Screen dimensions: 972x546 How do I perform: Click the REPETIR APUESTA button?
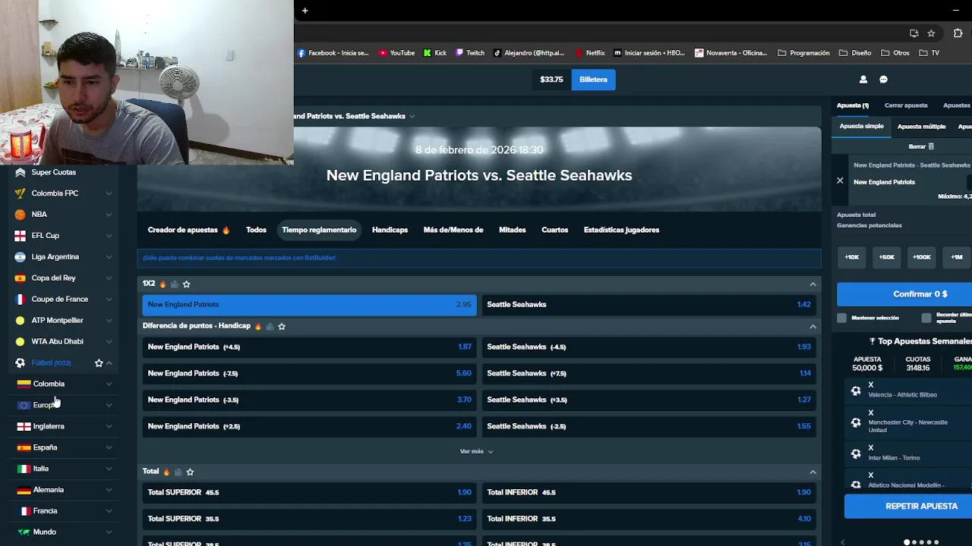pos(908,507)
